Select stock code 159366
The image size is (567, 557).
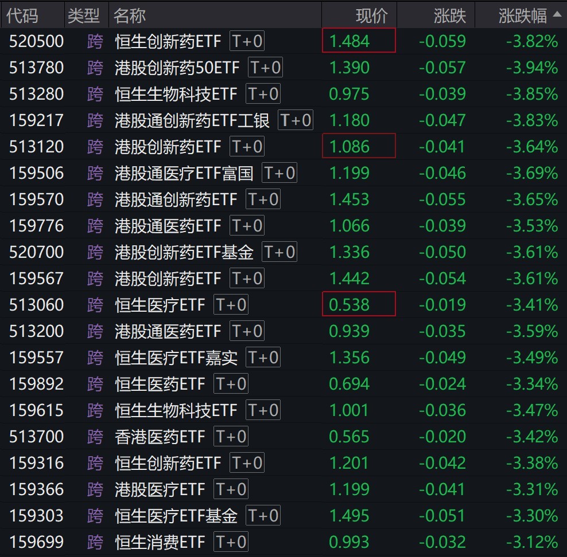37,489
